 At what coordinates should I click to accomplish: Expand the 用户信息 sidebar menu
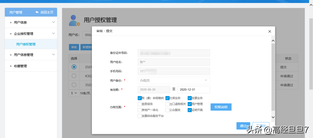pyautogui.click(x=31, y=22)
